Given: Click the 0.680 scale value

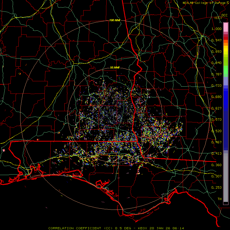Looking at the screenshot, I should click(216, 97).
